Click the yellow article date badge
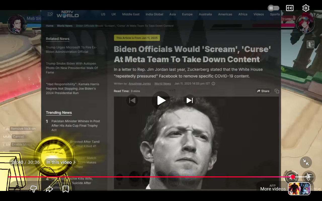Image resolution: width=322 pixels, height=201 pixels. (x=137, y=38)
